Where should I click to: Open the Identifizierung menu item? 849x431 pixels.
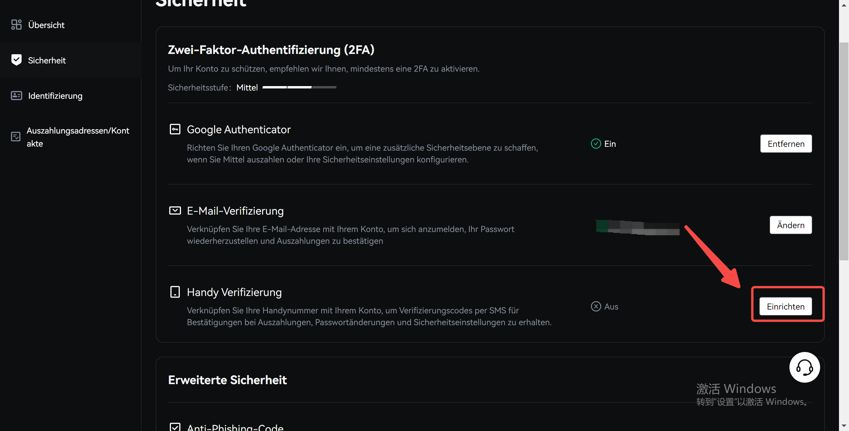55,96
